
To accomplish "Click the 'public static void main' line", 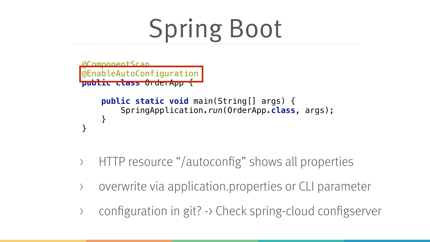I will tap(198, 101).
